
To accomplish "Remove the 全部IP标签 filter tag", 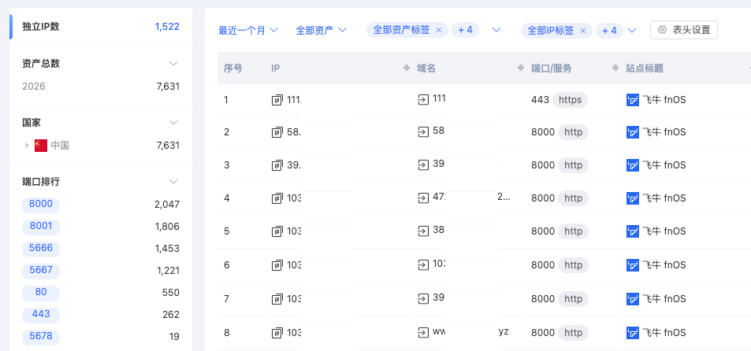I will point(583,30).
